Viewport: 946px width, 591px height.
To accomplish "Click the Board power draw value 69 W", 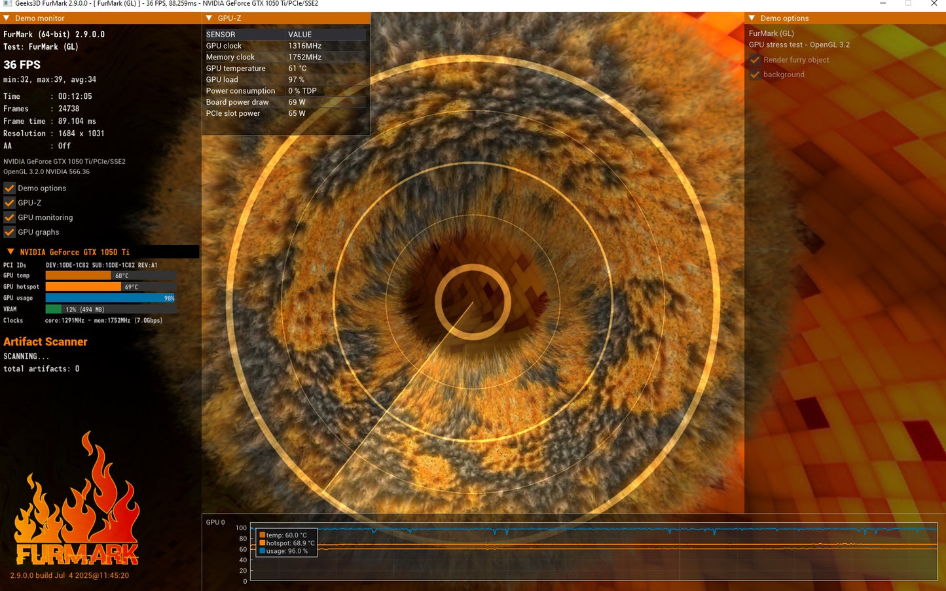I will click(297, 102).
